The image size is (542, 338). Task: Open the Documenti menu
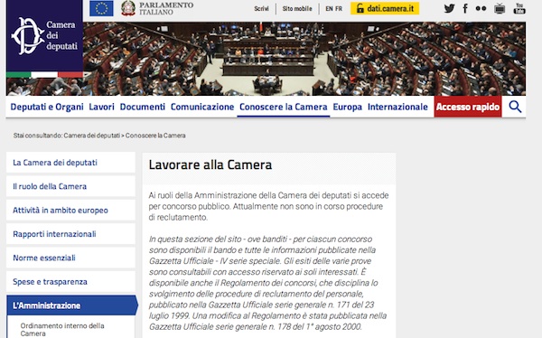143,107
